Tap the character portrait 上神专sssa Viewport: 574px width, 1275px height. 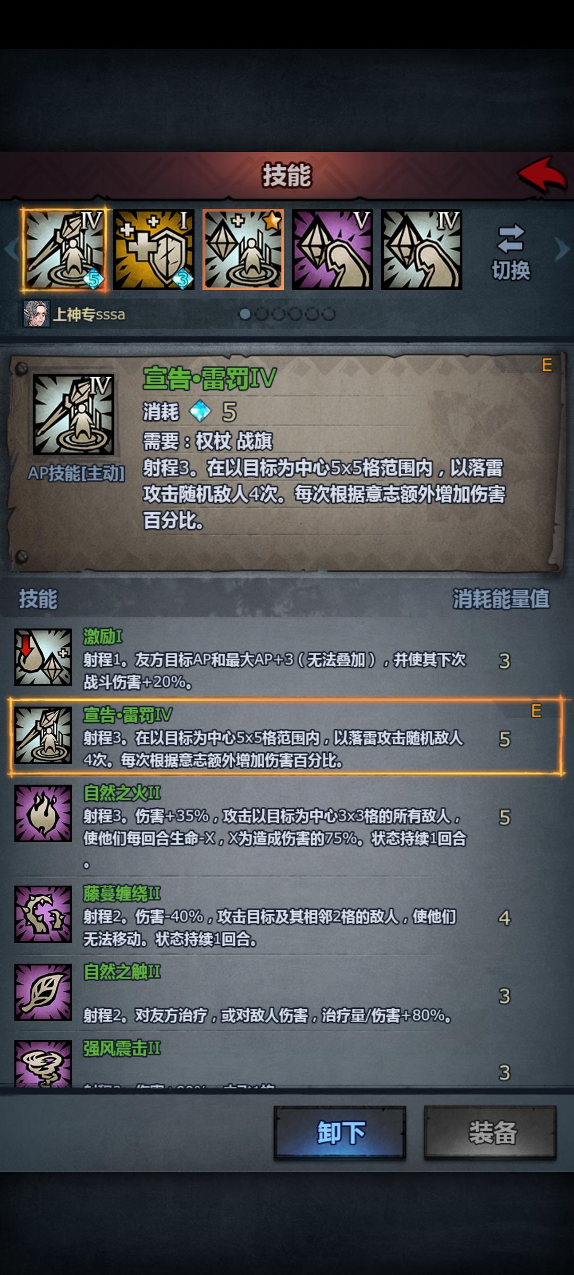(x=37, y=313)
